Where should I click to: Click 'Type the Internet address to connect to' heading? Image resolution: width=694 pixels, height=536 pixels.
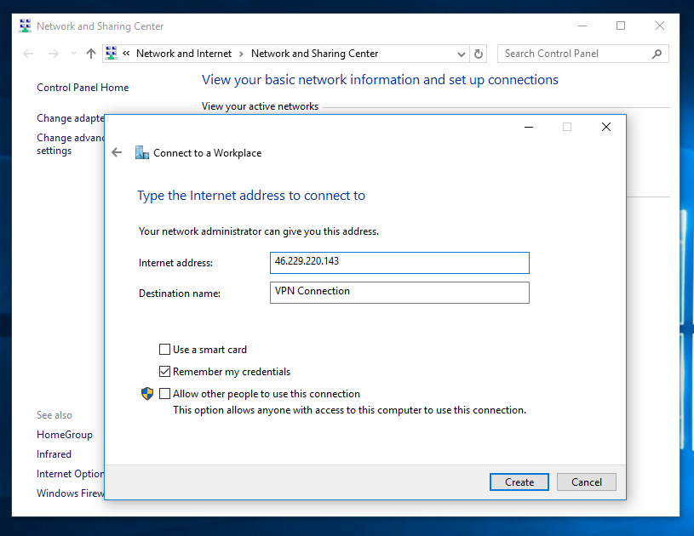tap(251, 196)
